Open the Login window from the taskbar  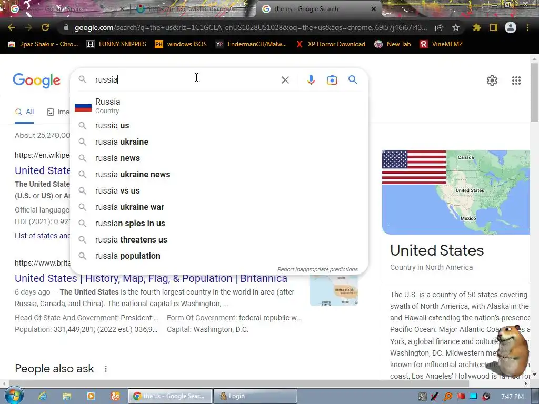[255, 396]
